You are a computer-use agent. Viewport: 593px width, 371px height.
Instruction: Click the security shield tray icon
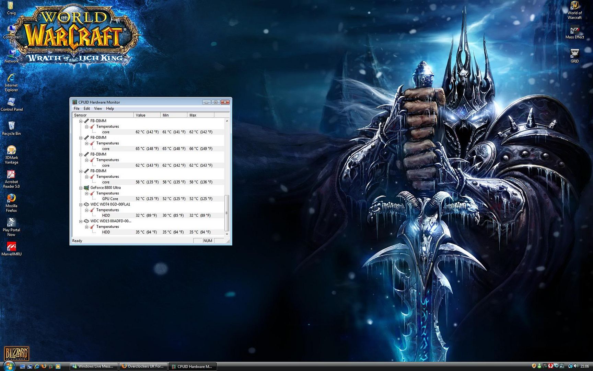(x=534, y=366)
